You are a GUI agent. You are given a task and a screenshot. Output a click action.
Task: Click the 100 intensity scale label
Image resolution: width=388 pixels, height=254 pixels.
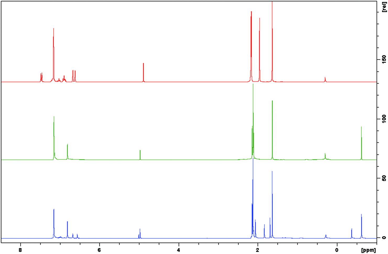[x=384, y=119]
